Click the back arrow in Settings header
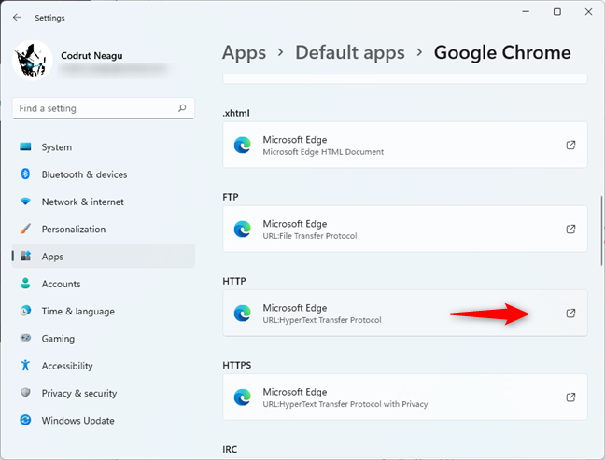 click(x=17, y=18)
